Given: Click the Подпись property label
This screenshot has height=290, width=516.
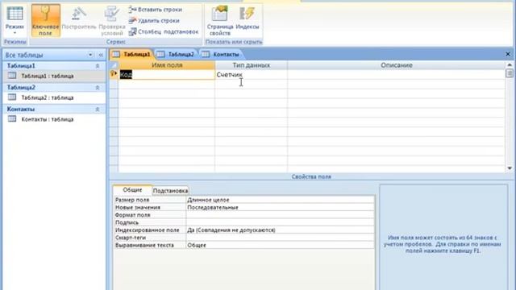Looking at the screenshot, I should click(127, 222).
